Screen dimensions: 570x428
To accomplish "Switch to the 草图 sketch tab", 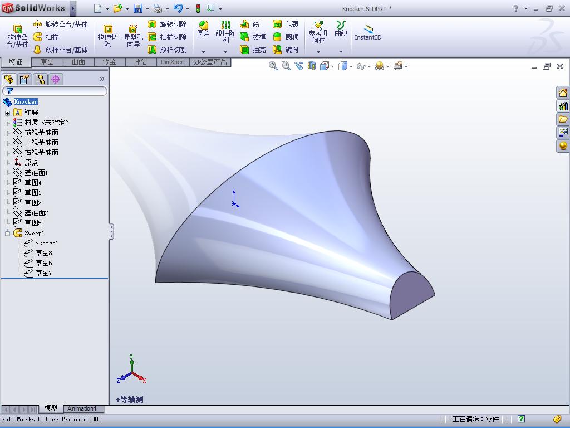I will [47, 62].
